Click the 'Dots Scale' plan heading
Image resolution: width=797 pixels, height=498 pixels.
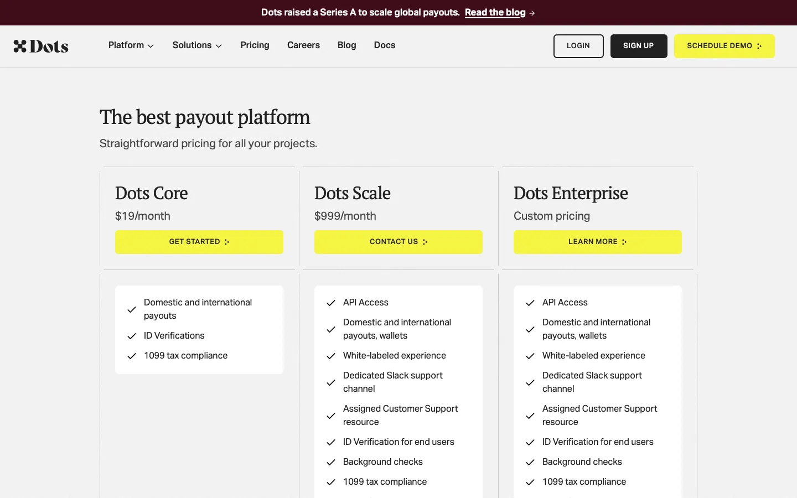[x=353, y=193]
